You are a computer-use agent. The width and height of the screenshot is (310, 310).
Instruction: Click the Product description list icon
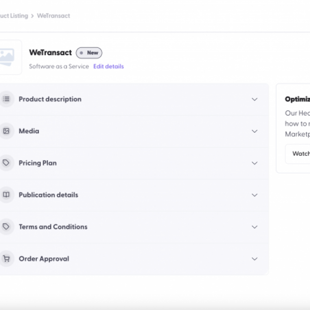6,99
